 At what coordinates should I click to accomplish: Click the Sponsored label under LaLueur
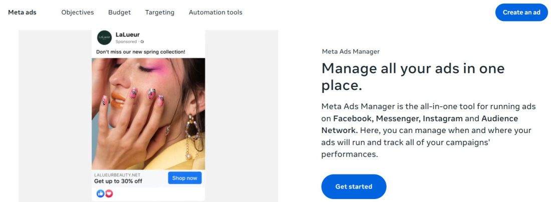(x=126, y=42)
